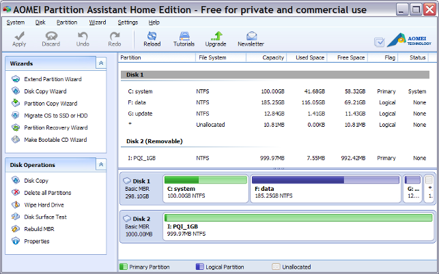Open the System menu
The height and width of the screenshot is (274, 439).
tap(16, 22)
